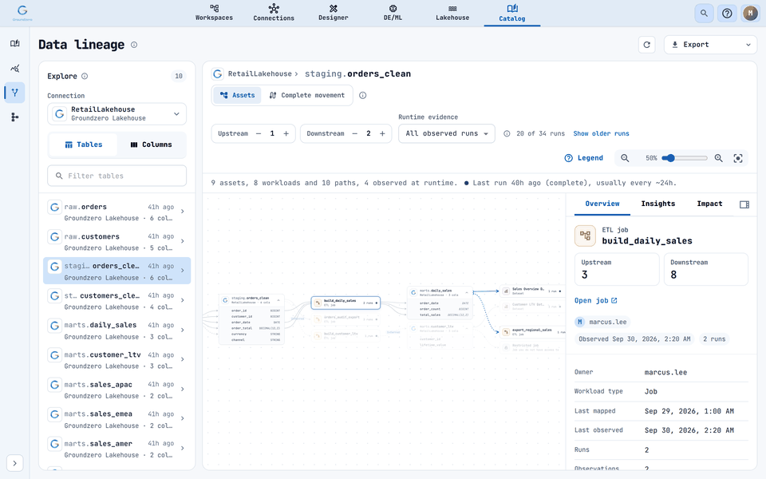Switch to the Overview tab

(602, 204)
